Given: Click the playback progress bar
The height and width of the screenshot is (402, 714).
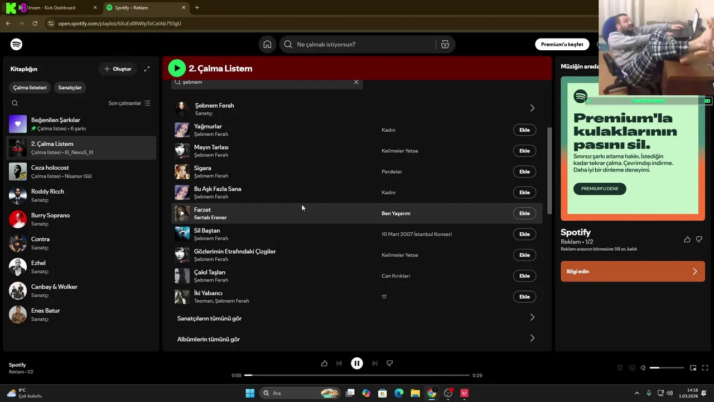Looking at the screenshot, I should (x=357, y=375).
